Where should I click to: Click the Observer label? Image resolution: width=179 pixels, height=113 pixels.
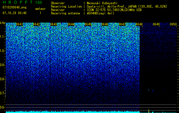pyautogui.click(x=58, y=3)
